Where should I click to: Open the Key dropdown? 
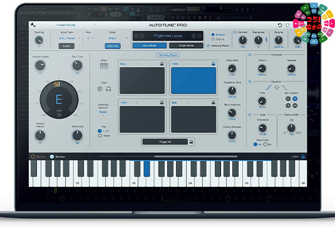tap(90, 38)
